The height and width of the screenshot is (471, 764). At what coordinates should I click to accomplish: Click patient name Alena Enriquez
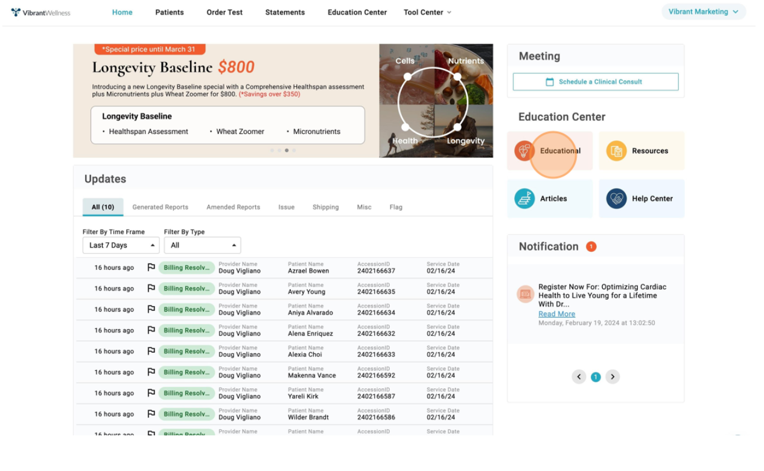point(310,334)
